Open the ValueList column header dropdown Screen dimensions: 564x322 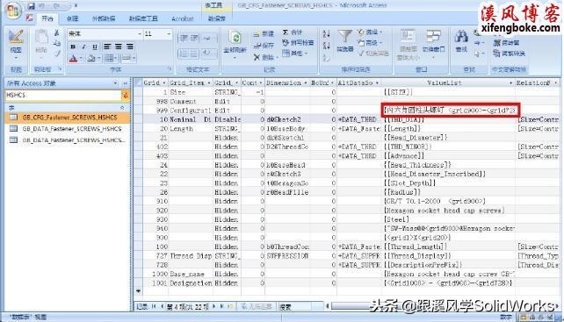pyautogui.click(x=510, y=83)
